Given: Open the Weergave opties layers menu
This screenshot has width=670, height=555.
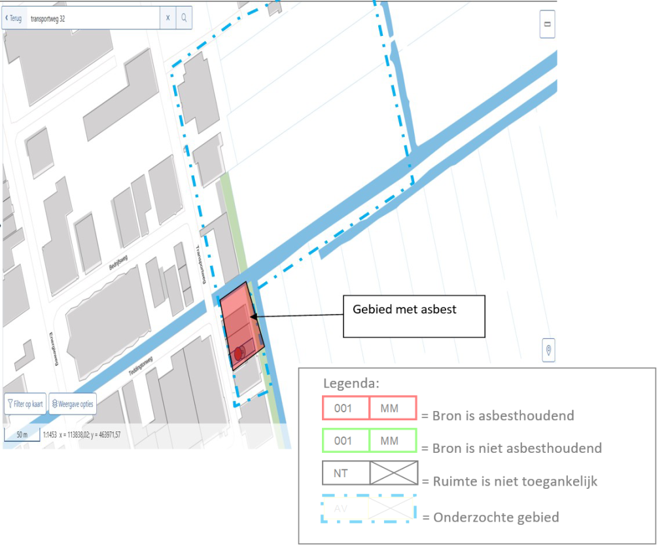Looking at the screenshot, I should pyautogui.click(x=72, y=404).
